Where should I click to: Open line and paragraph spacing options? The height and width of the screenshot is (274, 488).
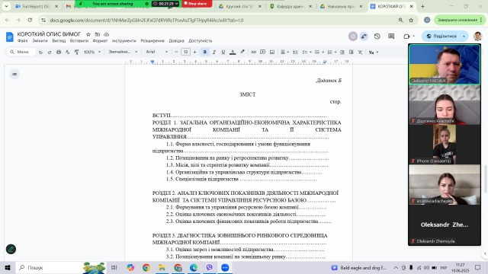pyautogui.click(x=295, y=53)
